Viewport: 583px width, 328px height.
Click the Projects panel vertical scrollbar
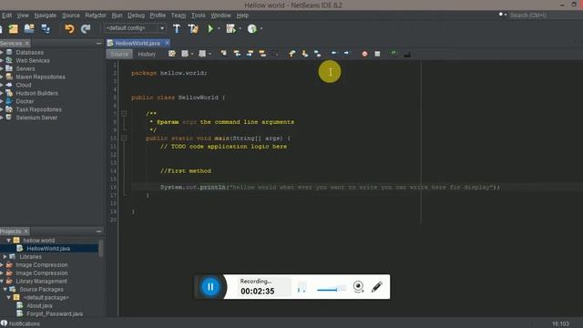pyautogui.click(x=100, y=249)
